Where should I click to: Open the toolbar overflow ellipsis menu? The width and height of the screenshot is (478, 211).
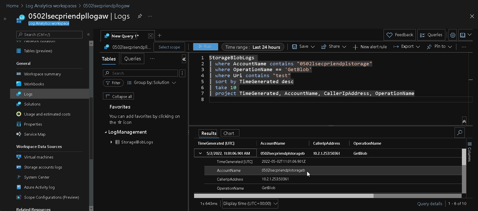coord(464,47)
